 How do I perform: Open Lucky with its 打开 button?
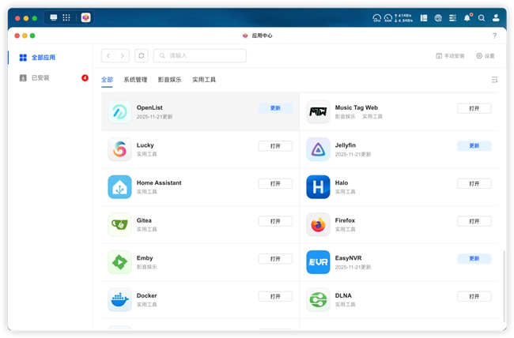[x=275, y=146]
